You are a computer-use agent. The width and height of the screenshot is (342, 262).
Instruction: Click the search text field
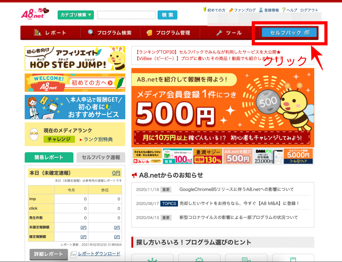click(x=126, y=15)
